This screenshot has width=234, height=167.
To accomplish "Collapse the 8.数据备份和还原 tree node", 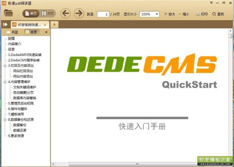I will 5,120.
